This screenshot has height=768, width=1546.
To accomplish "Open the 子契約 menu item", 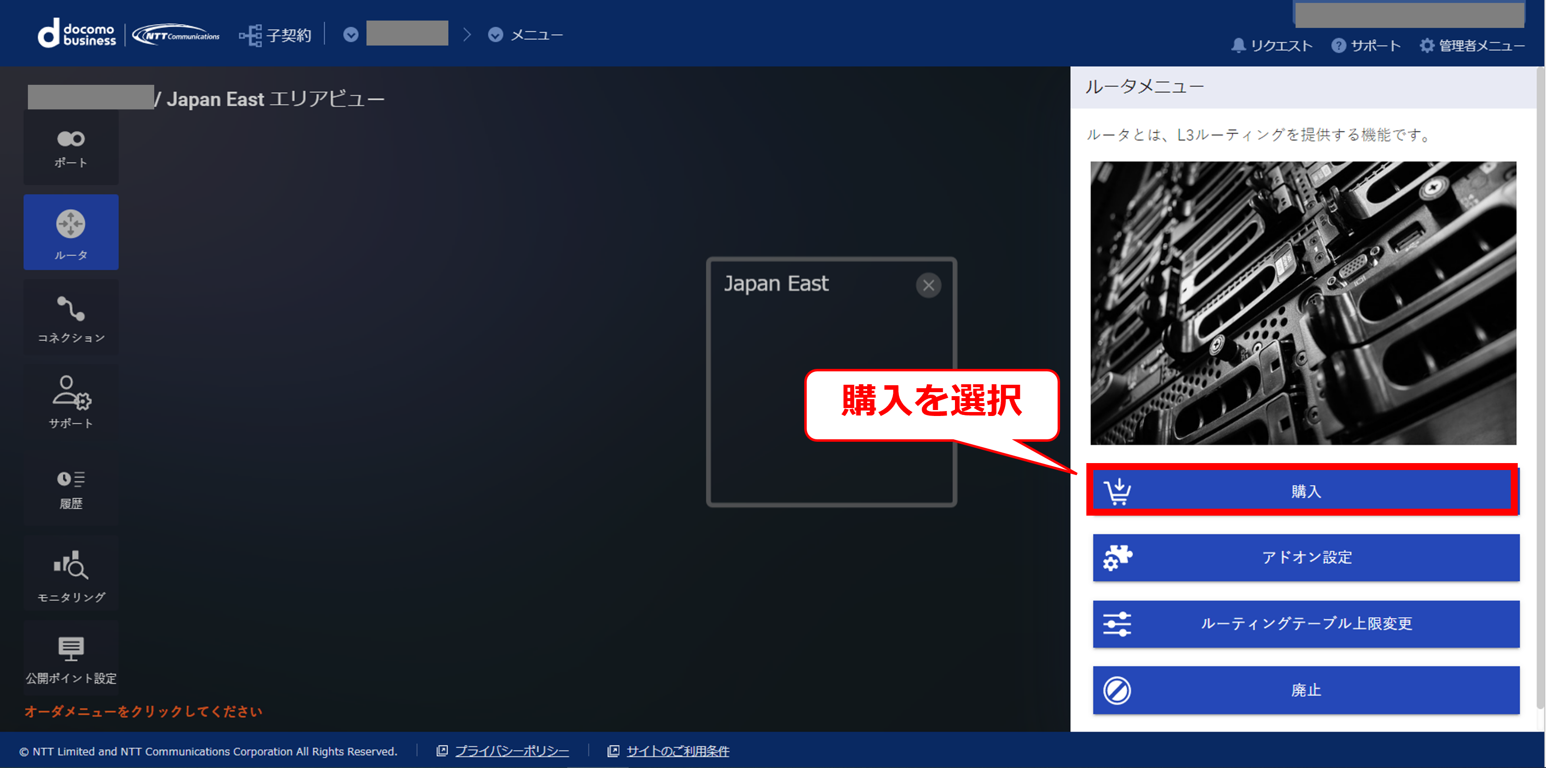I will tap(276, 35).
